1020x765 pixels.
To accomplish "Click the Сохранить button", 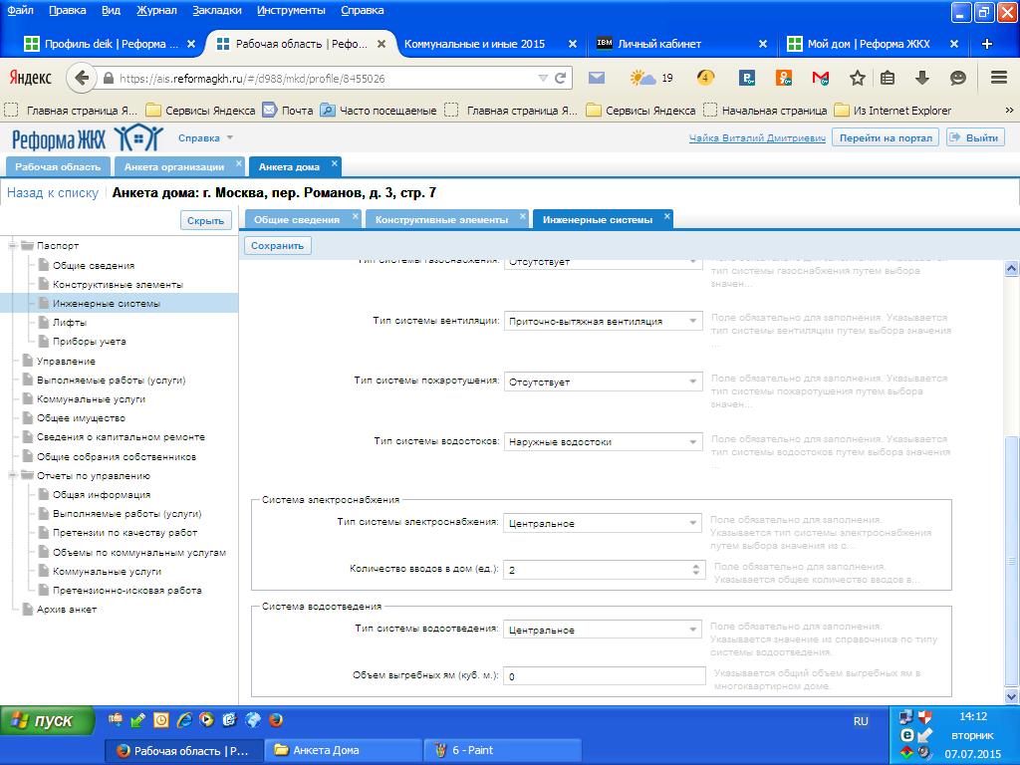I will [x=277, y=246].
